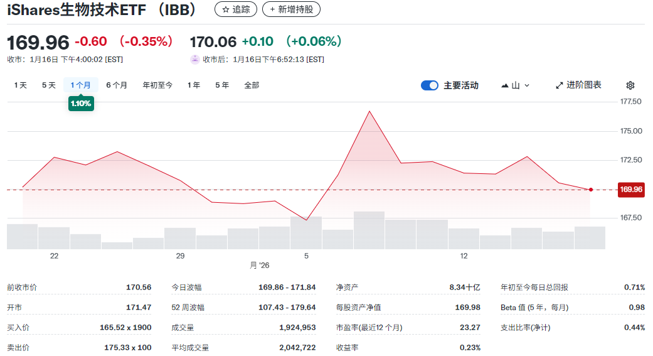Select the 5天 range tab
The image size is (653, 356).
[x=49, y=85]
